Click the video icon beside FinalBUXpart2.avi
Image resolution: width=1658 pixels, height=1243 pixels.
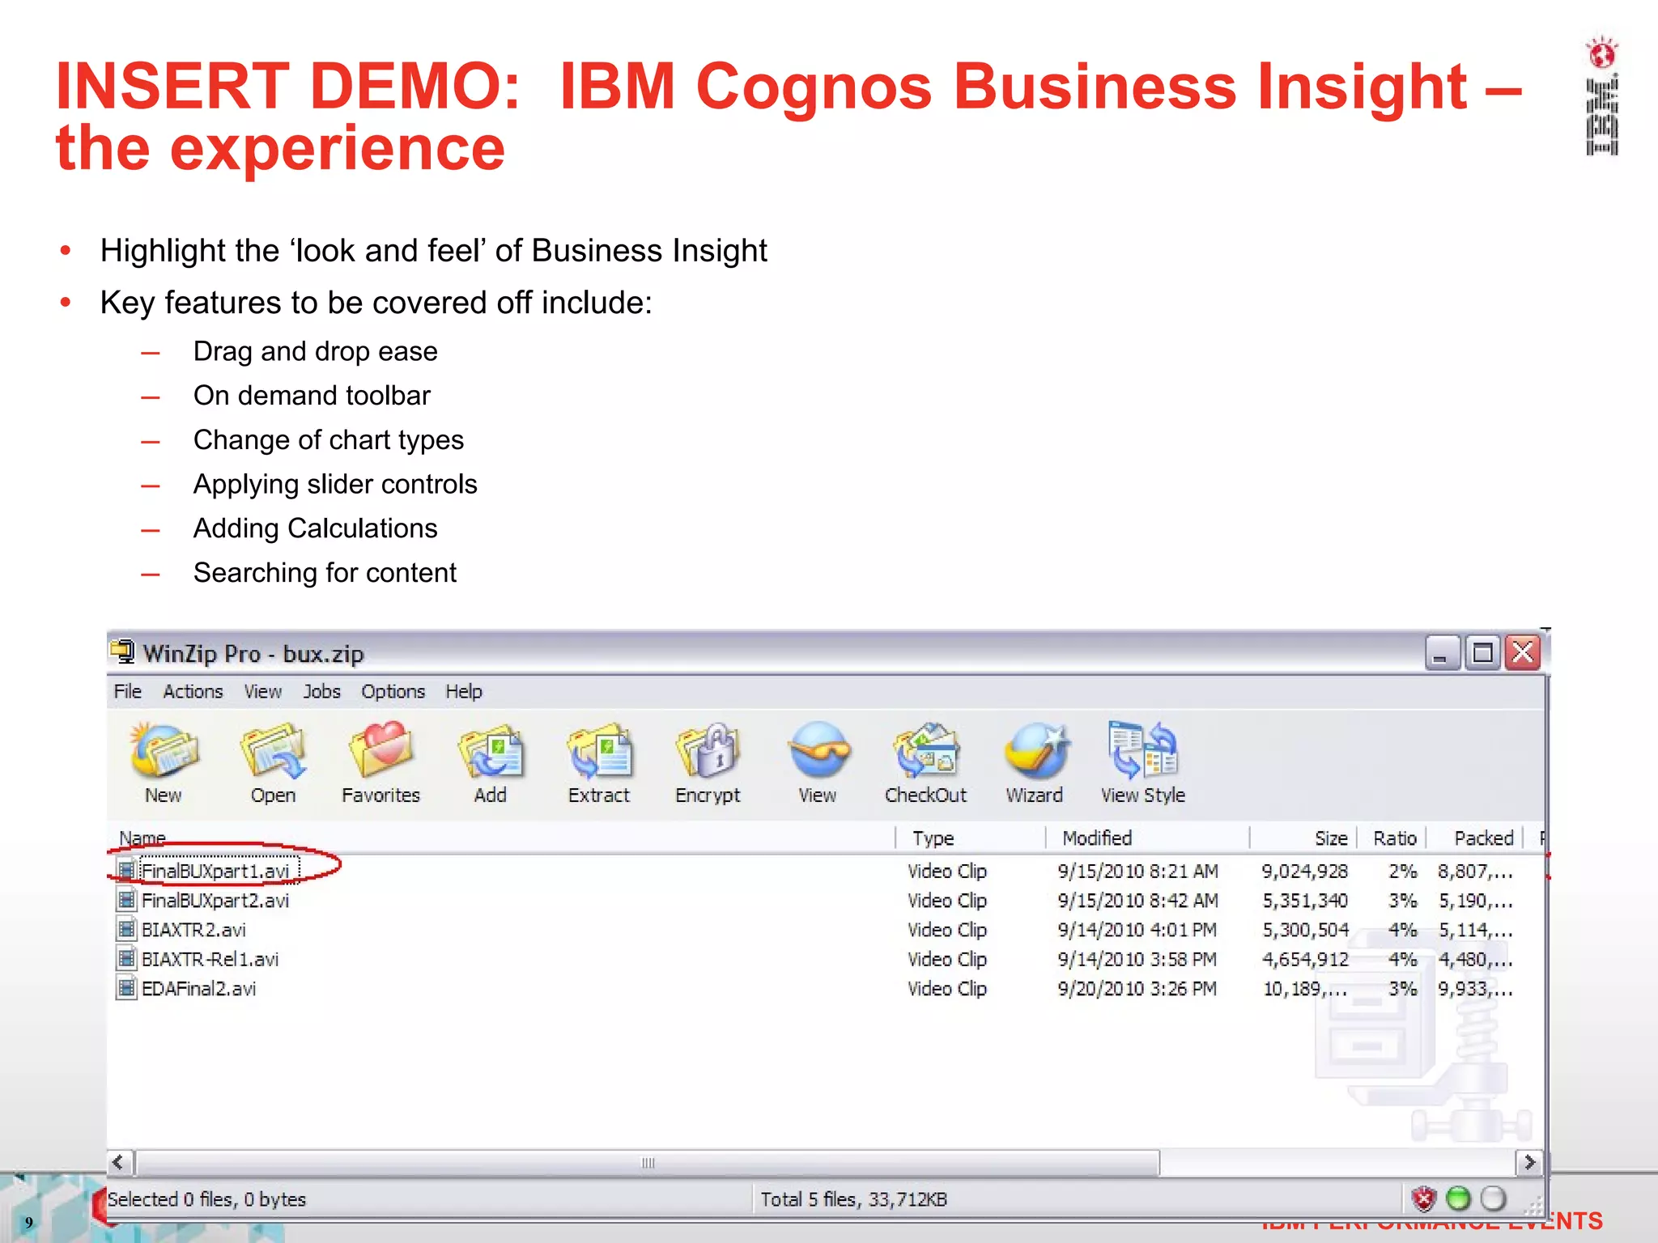click(126, 900)
